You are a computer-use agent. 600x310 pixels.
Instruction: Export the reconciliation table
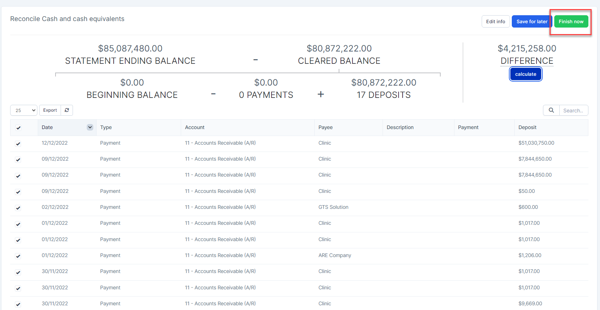click(50, 110)
